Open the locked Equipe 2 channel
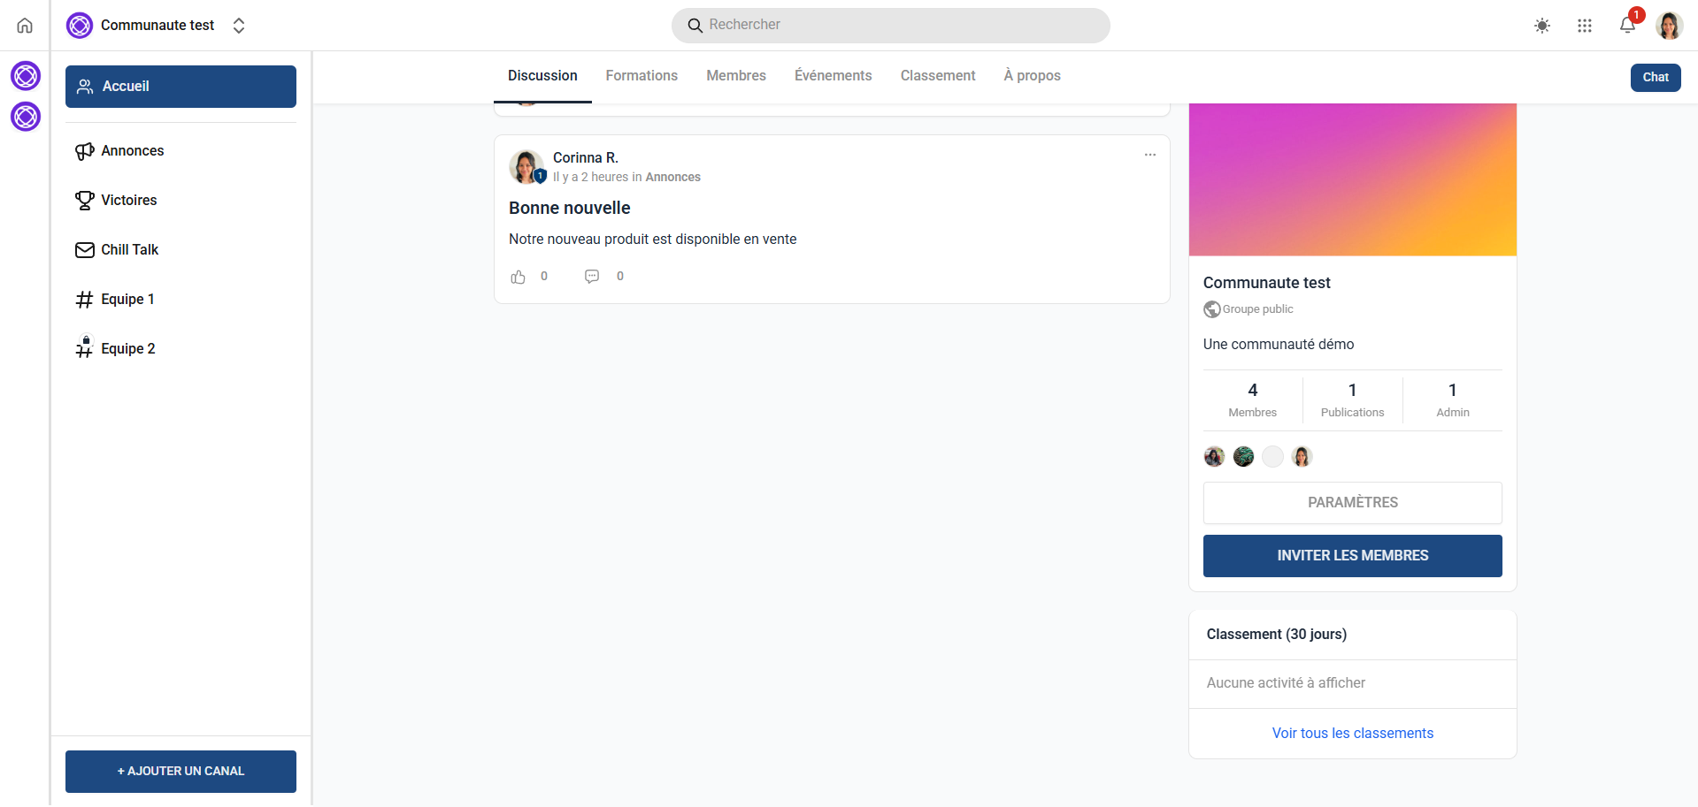The width and height of the screenshot is (1698, 807). click(x=127, y=349)
